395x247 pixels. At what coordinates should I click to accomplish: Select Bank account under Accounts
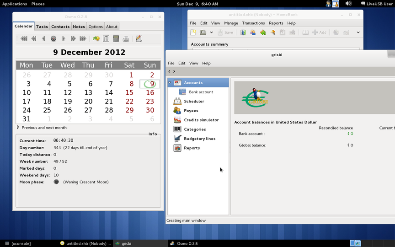(x=201, y=92)
